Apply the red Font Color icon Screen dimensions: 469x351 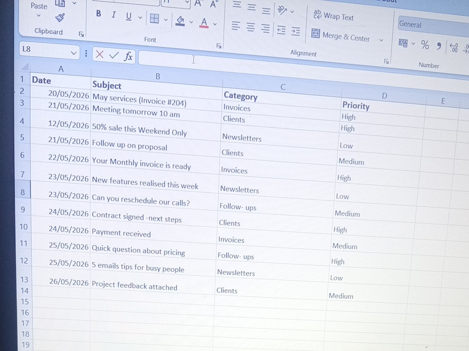coord(204,22)
